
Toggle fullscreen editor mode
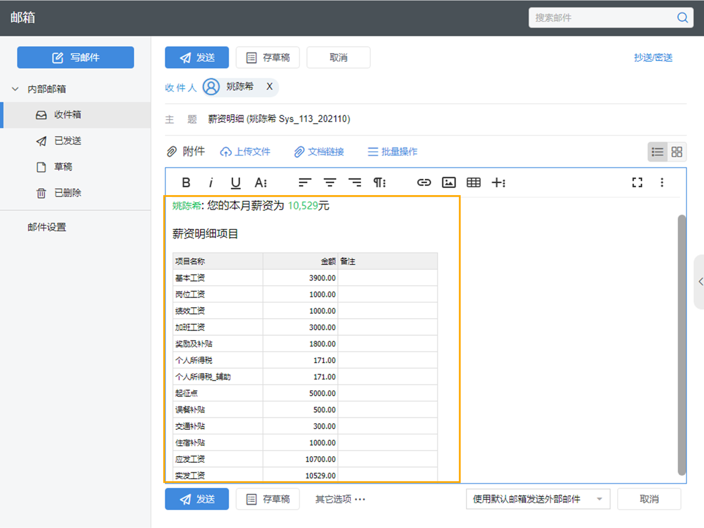point(637,182)
